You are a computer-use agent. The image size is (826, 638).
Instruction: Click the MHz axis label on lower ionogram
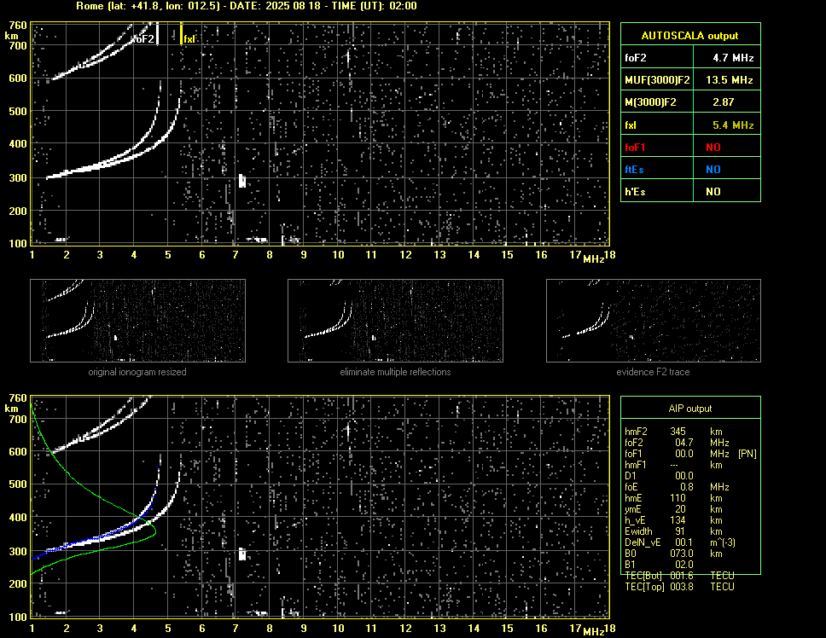(x=593, y=632)
